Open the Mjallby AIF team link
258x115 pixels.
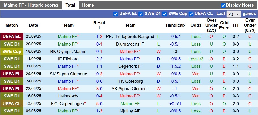pos(130,111)
